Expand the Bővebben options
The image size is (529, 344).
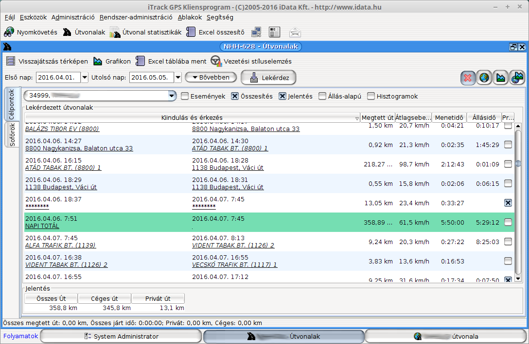(x=211, y=77)
